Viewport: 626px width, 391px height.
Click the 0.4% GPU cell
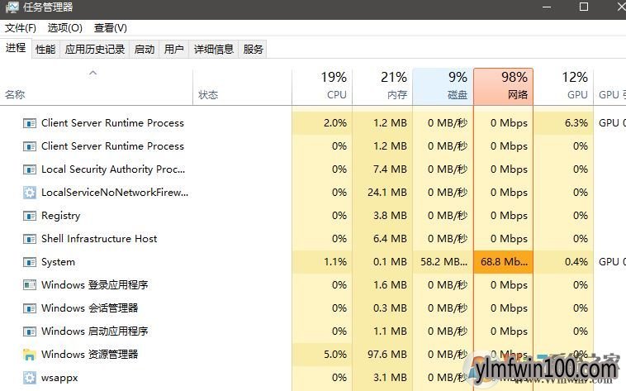coord(564,262)
